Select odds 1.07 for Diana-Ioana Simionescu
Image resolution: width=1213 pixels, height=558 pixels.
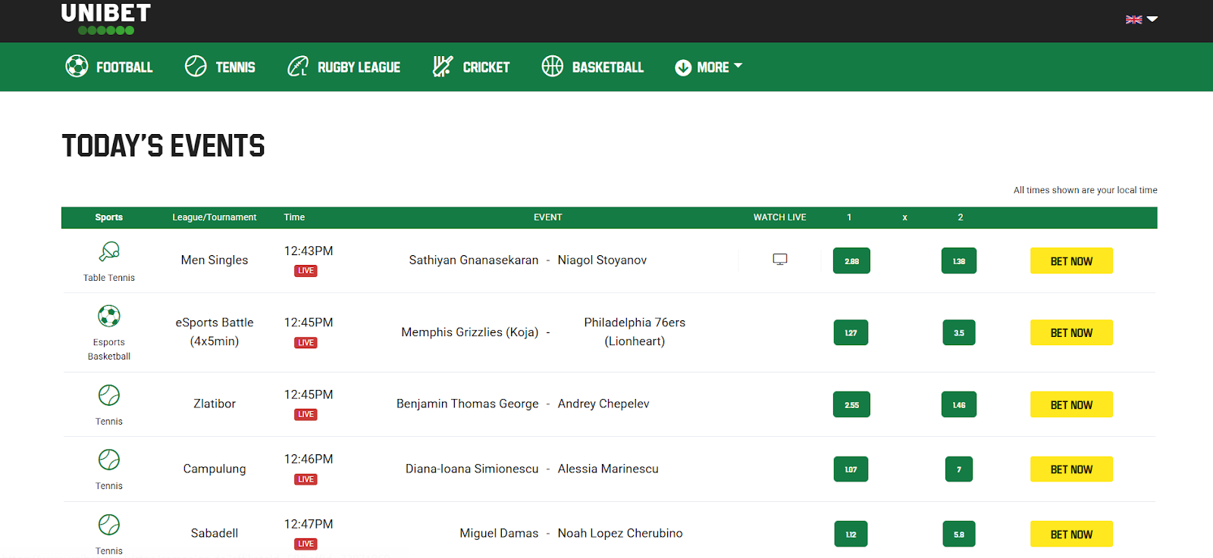tap(851, 469)
